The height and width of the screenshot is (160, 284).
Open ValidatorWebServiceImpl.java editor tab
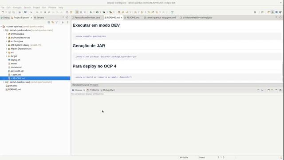coord(196,18)
